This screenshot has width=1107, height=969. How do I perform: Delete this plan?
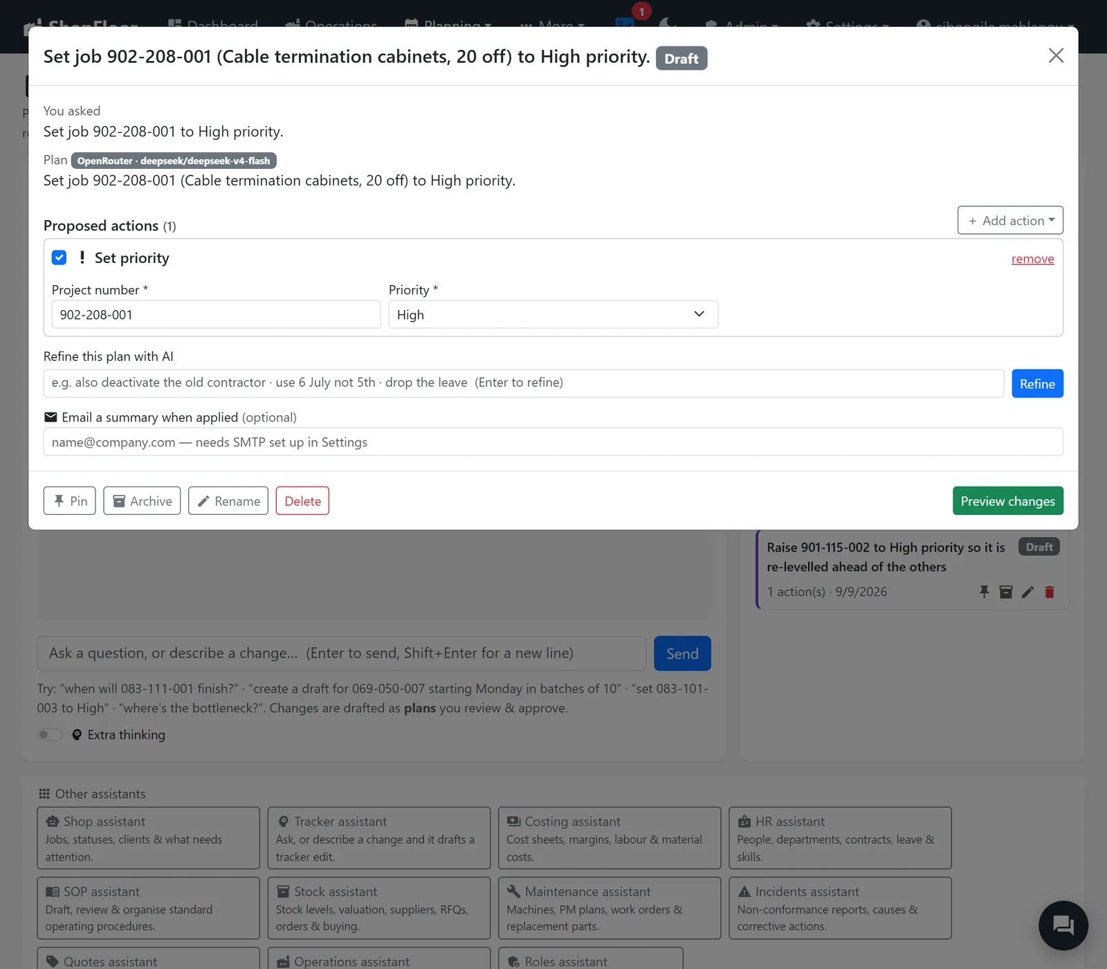(302, 500)
